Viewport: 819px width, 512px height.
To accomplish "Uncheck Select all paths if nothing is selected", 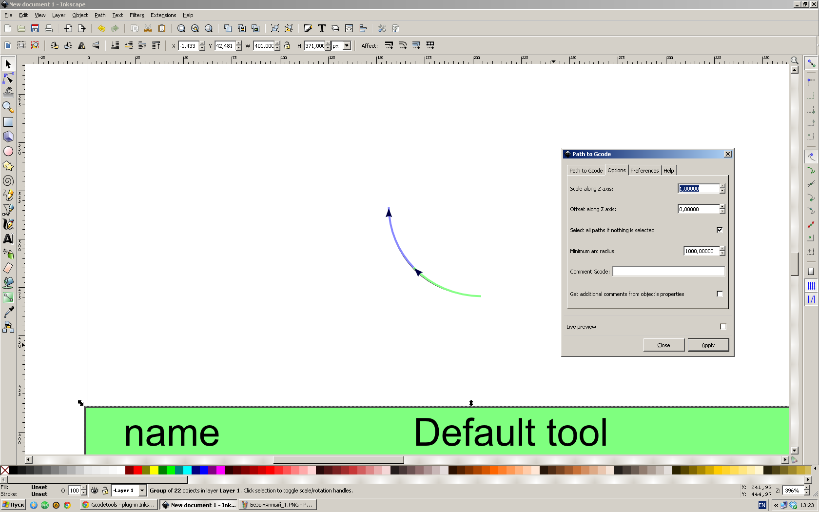I will [x=720, y=230].
